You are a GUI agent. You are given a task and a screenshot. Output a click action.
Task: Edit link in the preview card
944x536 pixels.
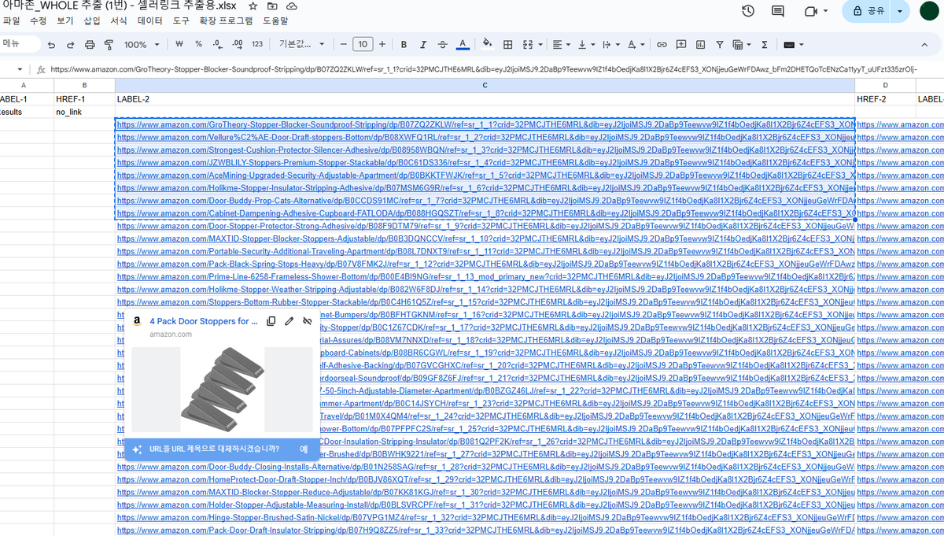289,321
